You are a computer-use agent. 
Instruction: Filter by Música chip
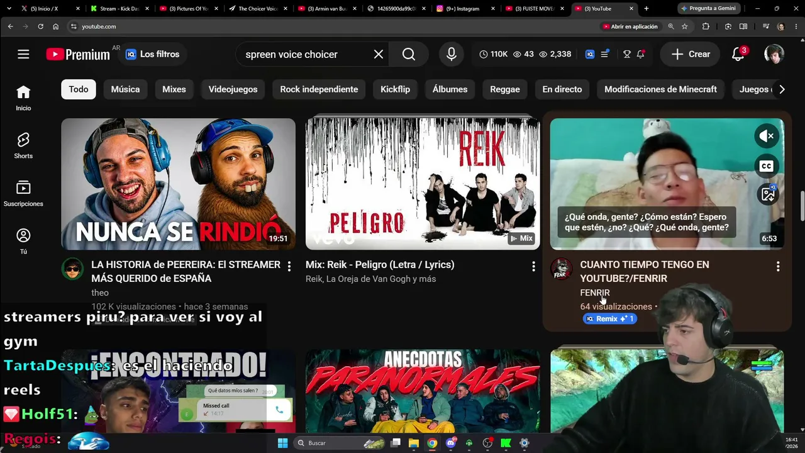point(125,89)
